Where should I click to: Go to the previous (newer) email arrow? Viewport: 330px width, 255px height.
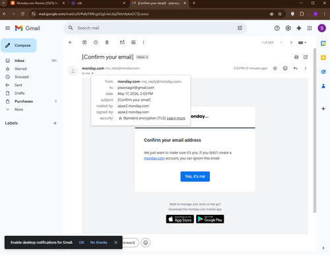(281, 42)
